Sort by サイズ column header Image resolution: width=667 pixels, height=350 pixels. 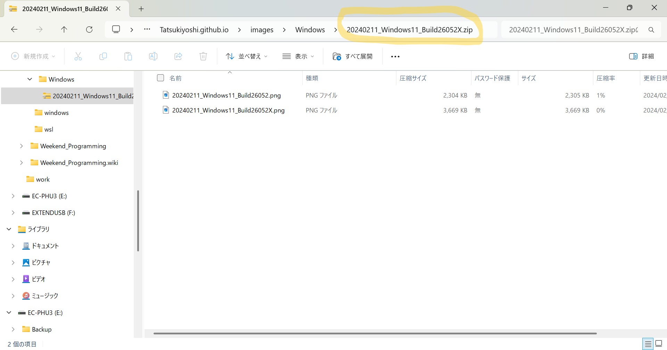point(528,78)
